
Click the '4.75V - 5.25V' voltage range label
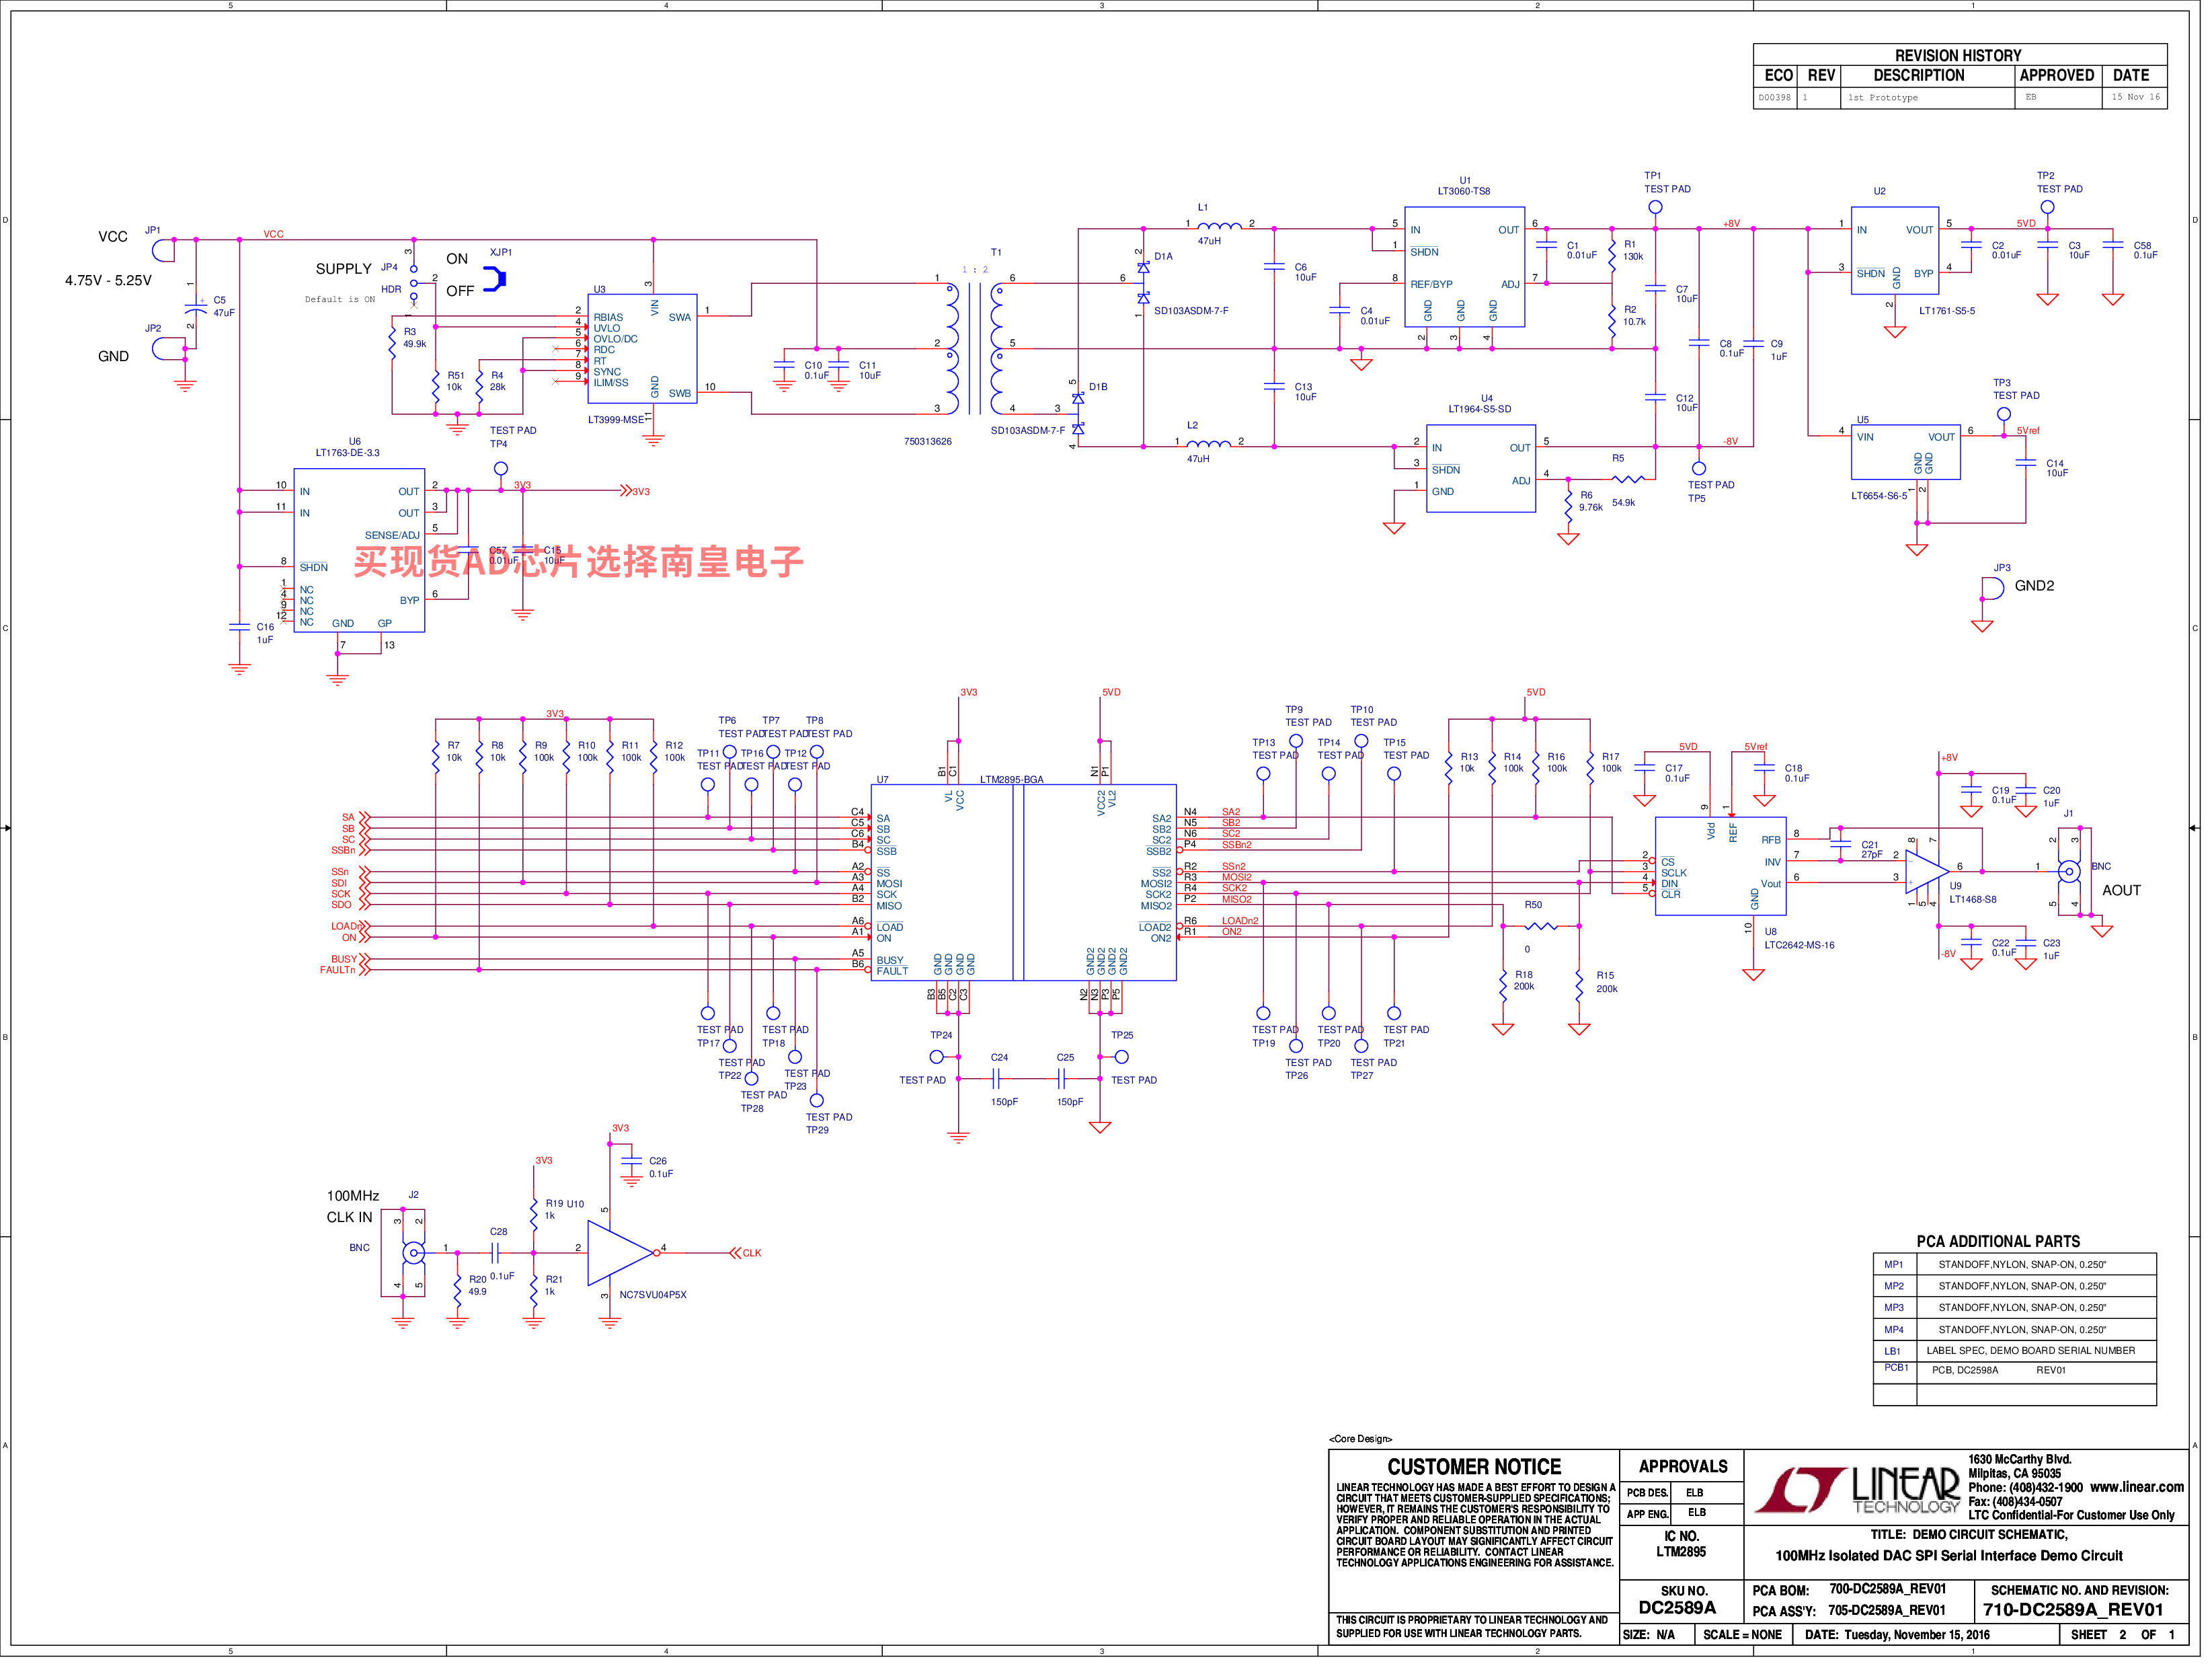pos(109,282)
